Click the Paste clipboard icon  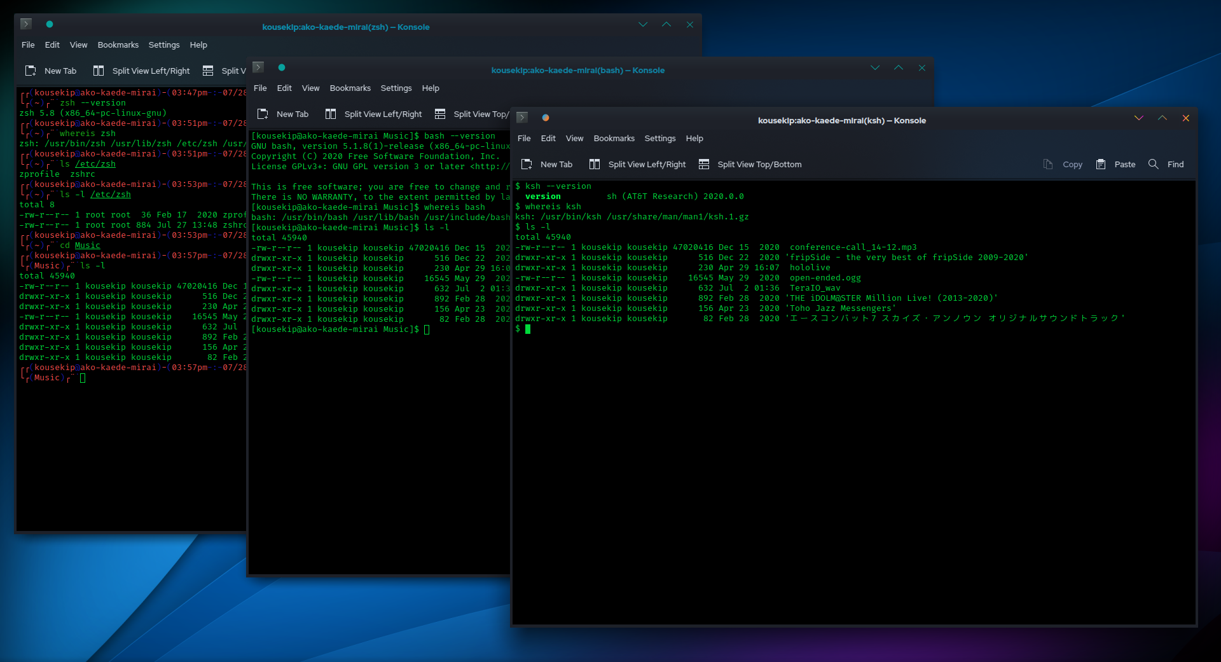click(x=1101, y=164)
